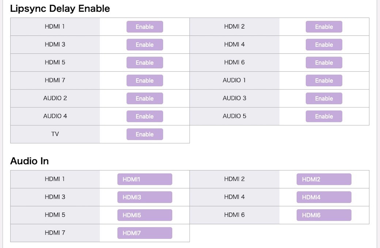Toggle AUDIO 1 lipsync delay Enable
Viewport: 380px width, 248px height.
(324, 80)
